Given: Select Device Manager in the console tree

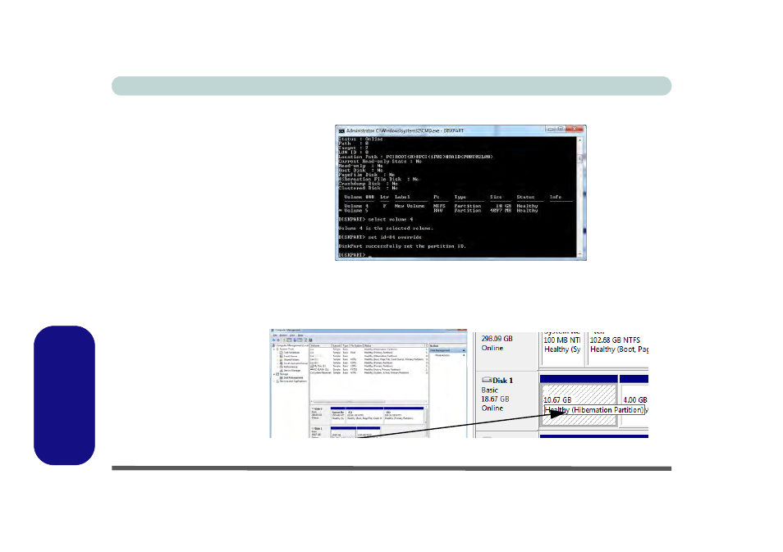Looking at the screenshot, I should click(x=291, y=371).
